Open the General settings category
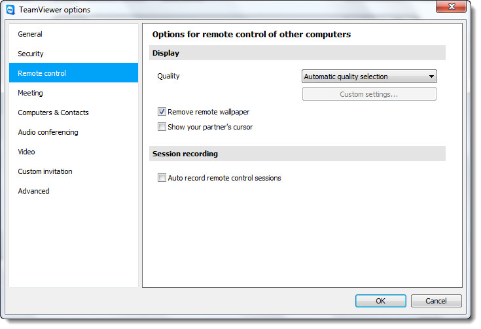The height and width of the screenshot is (329, 481). pyautogui.click(x=73, y=34)
